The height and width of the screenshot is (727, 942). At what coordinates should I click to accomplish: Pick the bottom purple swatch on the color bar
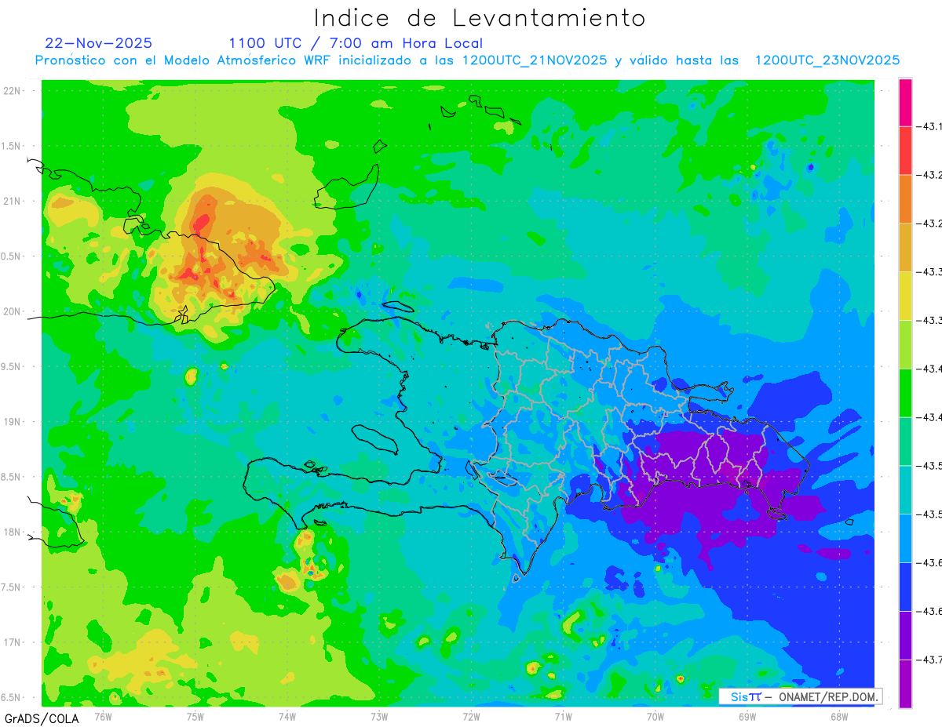coord(905,684)
